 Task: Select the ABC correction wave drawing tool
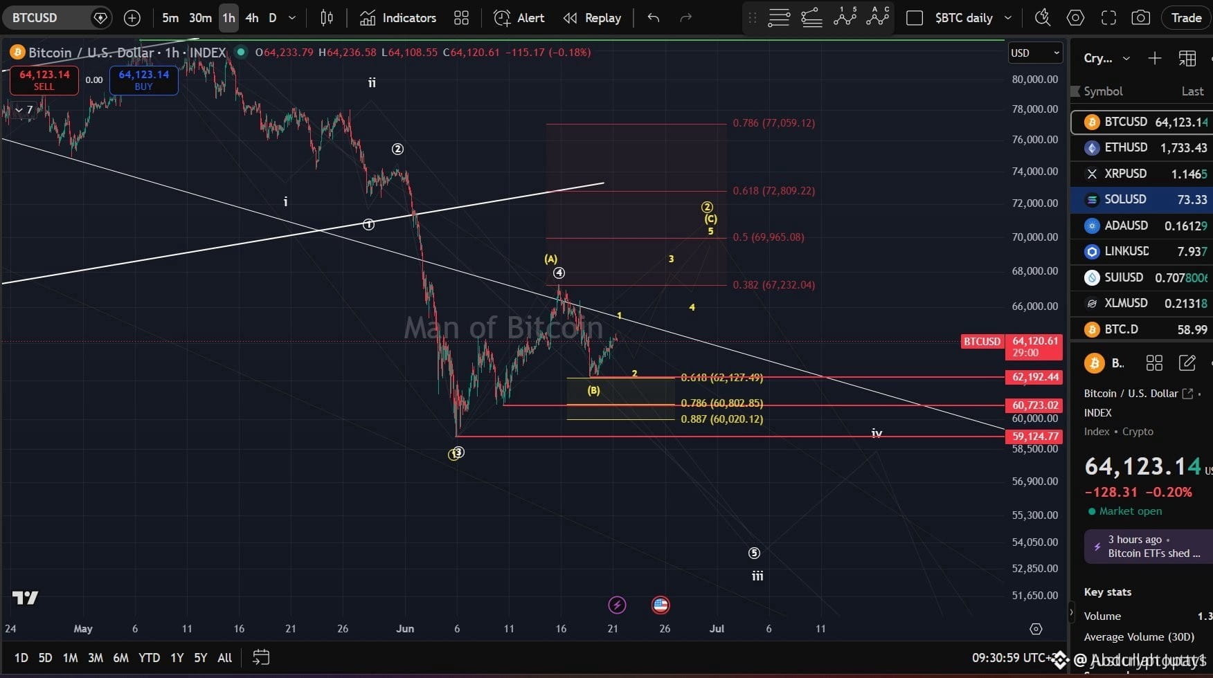click(878, 17)
